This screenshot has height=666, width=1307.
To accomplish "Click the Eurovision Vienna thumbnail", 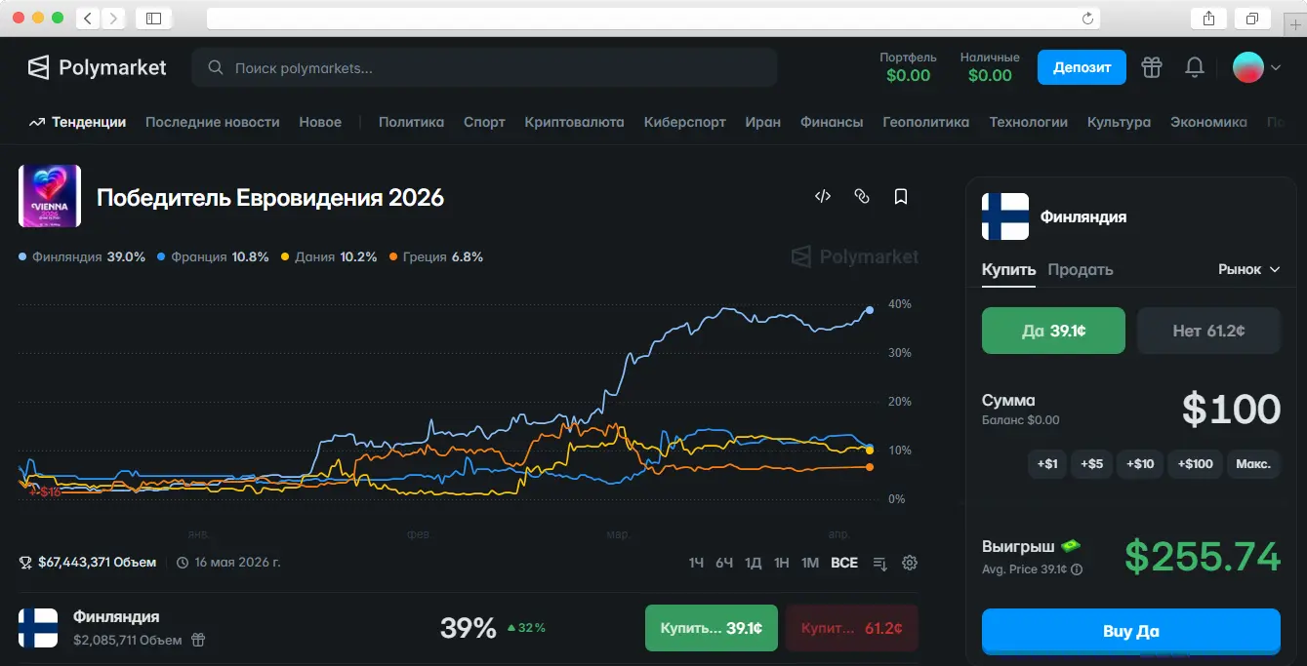I will click(50, 196).
